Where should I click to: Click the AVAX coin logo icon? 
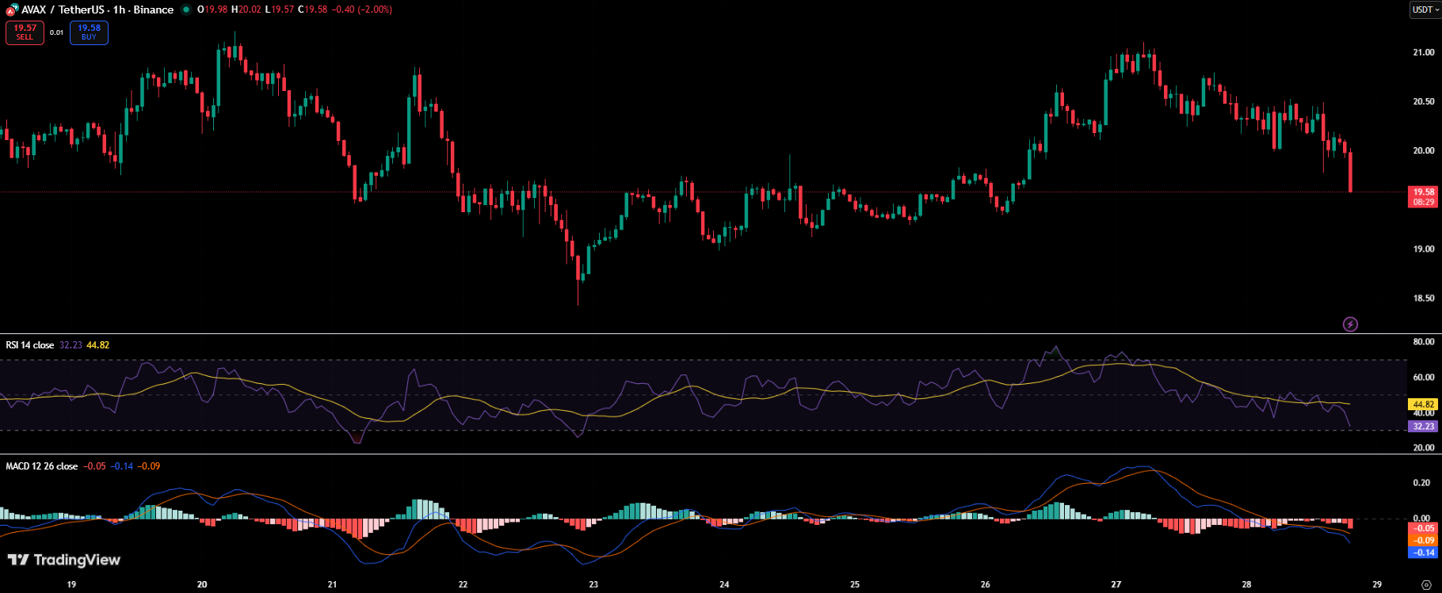tap(12, 10)
